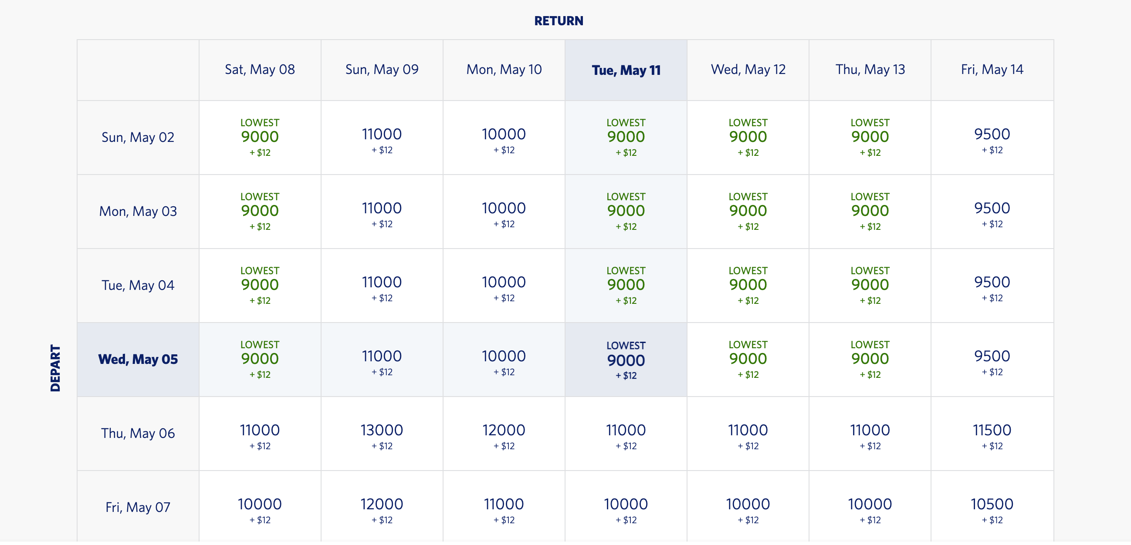Click the Thu, May 06 depart row header

(138, 434)
